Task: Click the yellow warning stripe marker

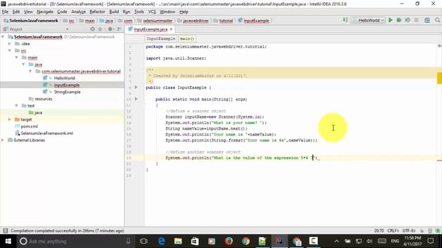Action: click(439, 78)
